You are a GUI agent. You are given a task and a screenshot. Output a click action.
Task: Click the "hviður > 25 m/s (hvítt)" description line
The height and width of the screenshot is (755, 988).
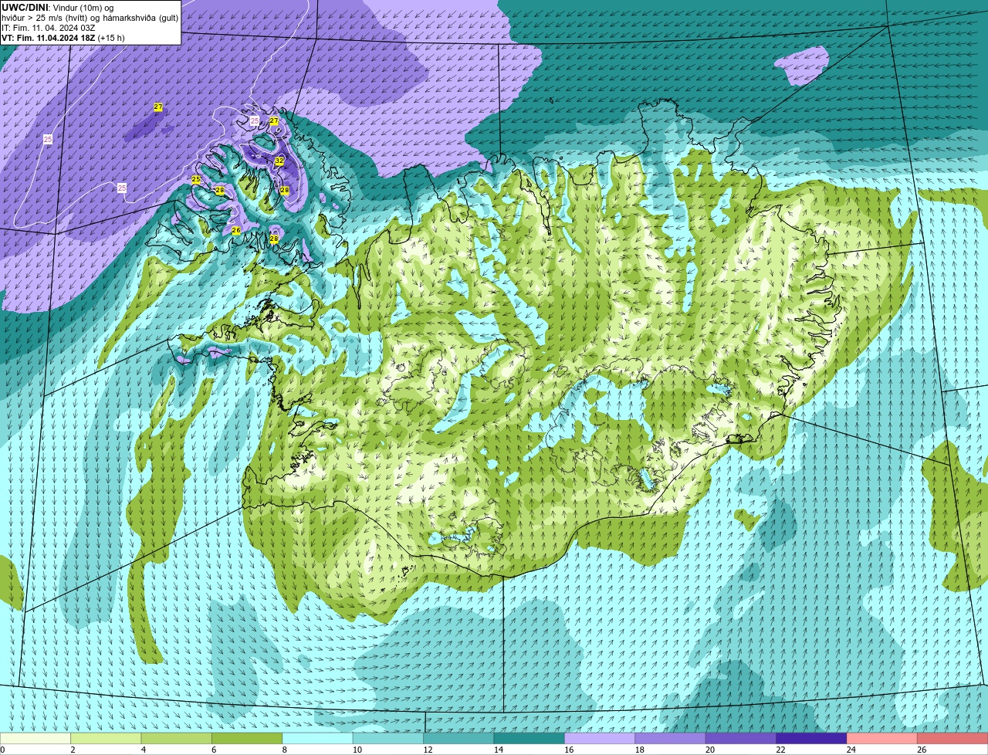pyautogui.click(x=45, y=18)
